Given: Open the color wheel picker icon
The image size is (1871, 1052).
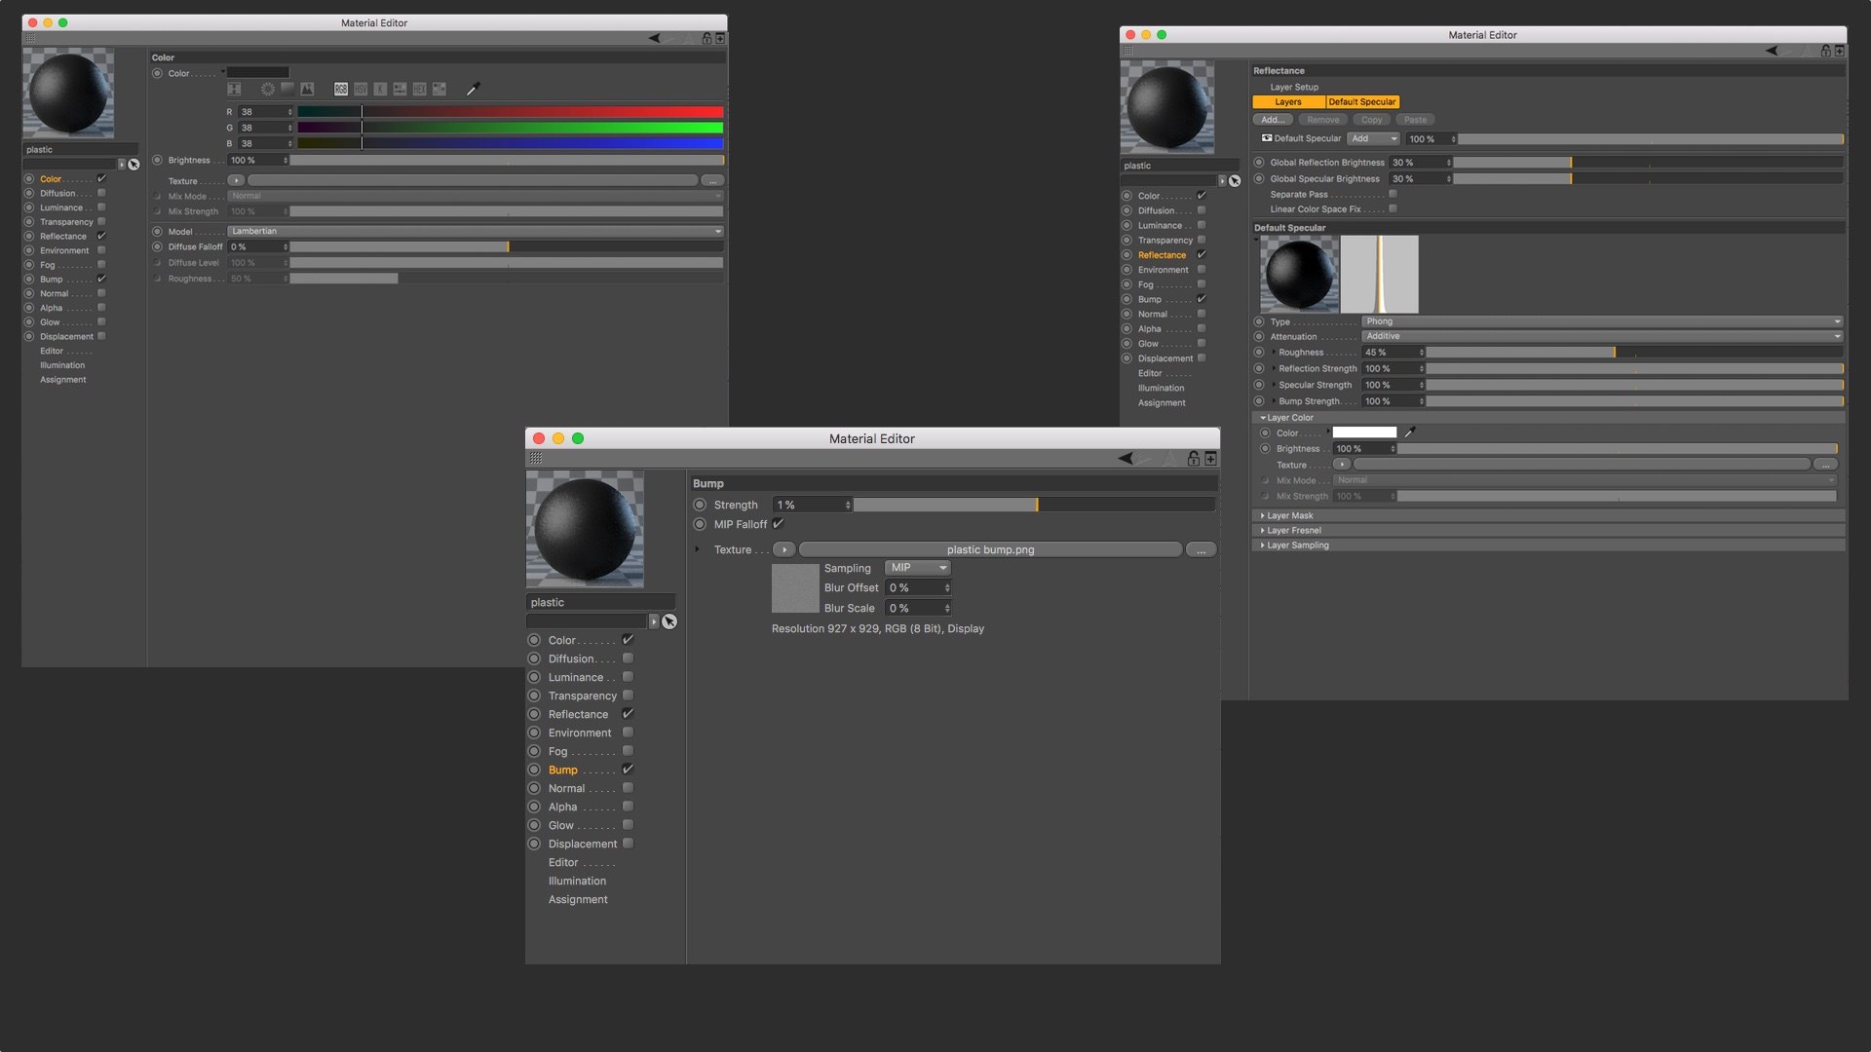Looking at the screenshot, I should click(x=268, y=89).
